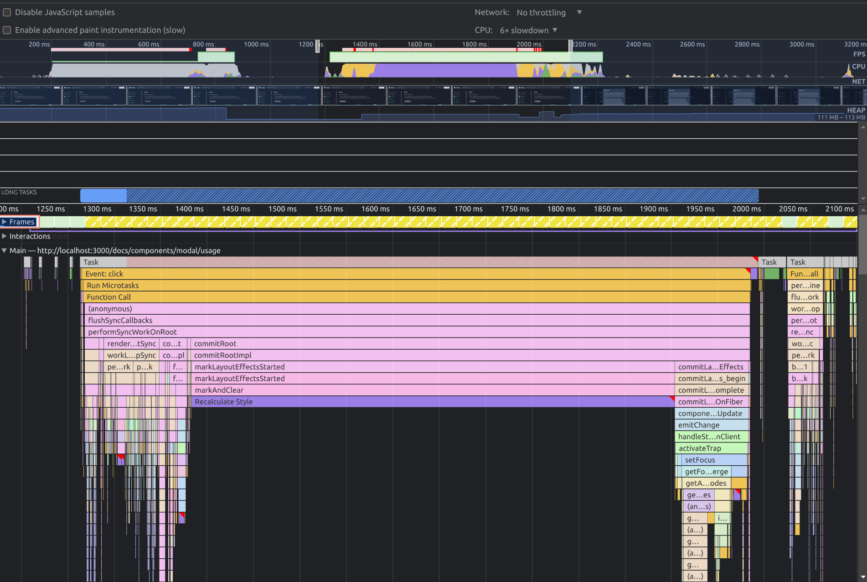The height and width of the screenshot is (582, 867).
Task: Expand the Frames track
Action: (4, 222)
